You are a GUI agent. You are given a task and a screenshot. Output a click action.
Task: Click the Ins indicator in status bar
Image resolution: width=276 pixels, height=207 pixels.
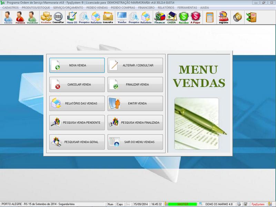128,204
